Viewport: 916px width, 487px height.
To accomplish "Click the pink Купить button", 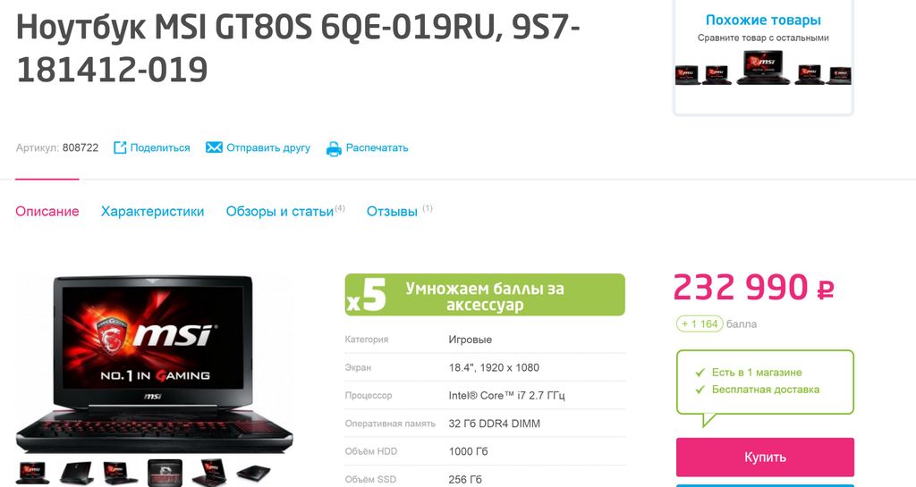I will [765, 458].
